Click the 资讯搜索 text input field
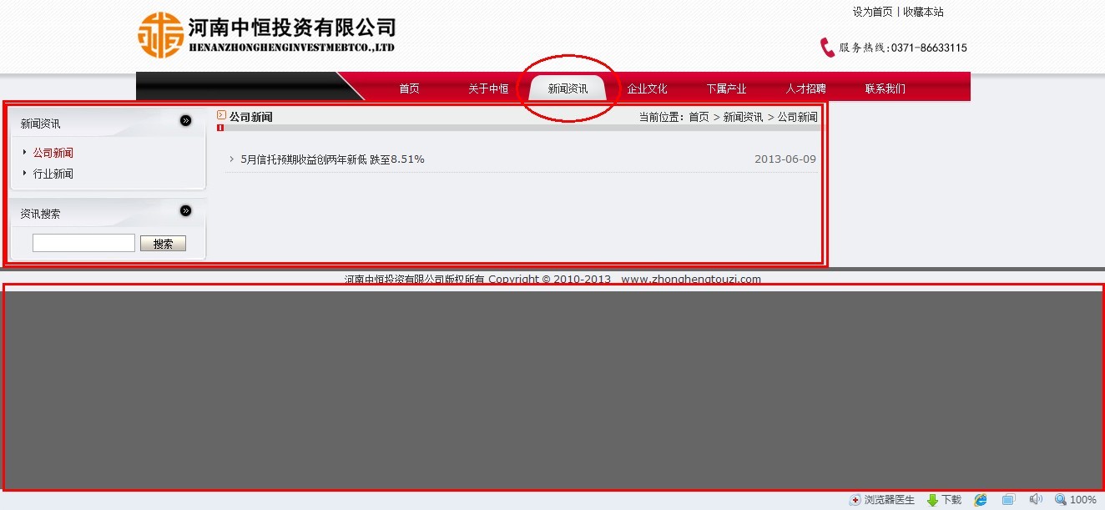This screenshot has width=1105, height=510. pos(83,243)
